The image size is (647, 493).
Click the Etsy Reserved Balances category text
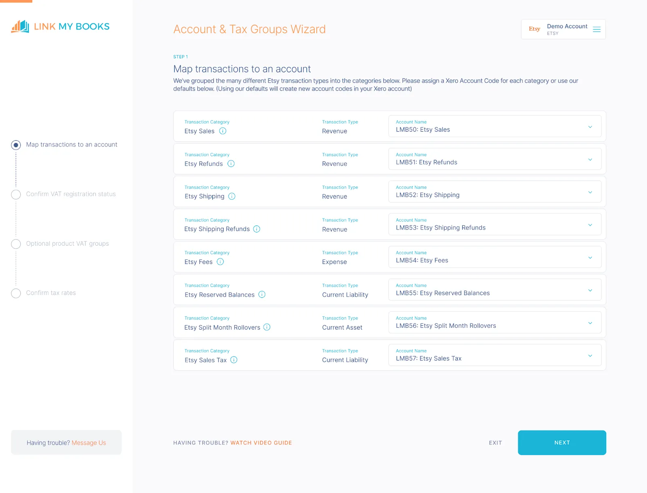(220, 295)
